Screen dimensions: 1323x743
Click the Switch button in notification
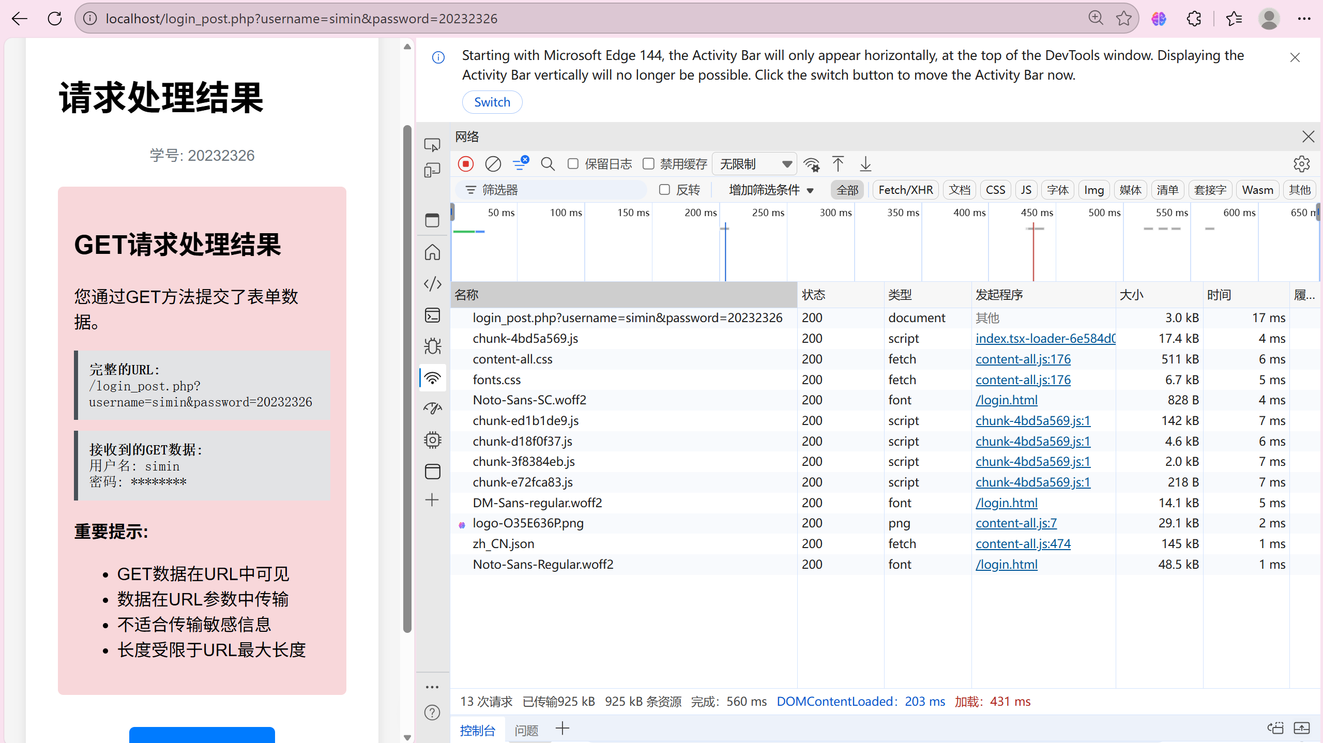pos(492,102)
